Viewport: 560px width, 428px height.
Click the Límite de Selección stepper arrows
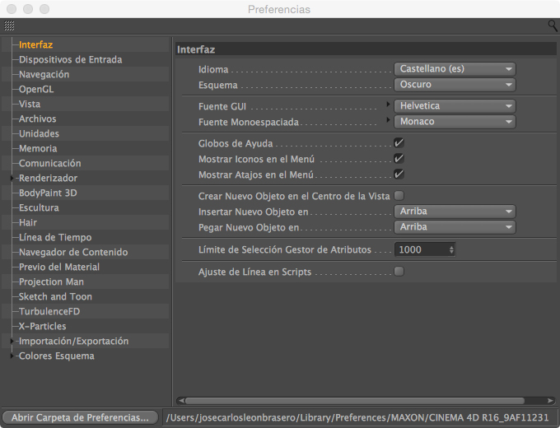[x=451, y=249]
